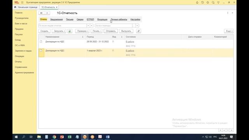Close the 1С-Отчетность tab
Screen dimensions: 249x140
(x=57, y=7)
